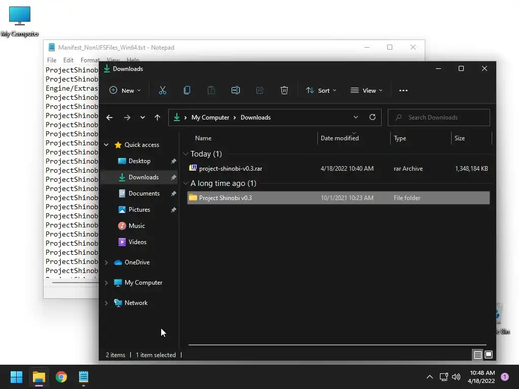Refresh the Downloads folder view
The image size is (519, 389).
coord(373,117)
